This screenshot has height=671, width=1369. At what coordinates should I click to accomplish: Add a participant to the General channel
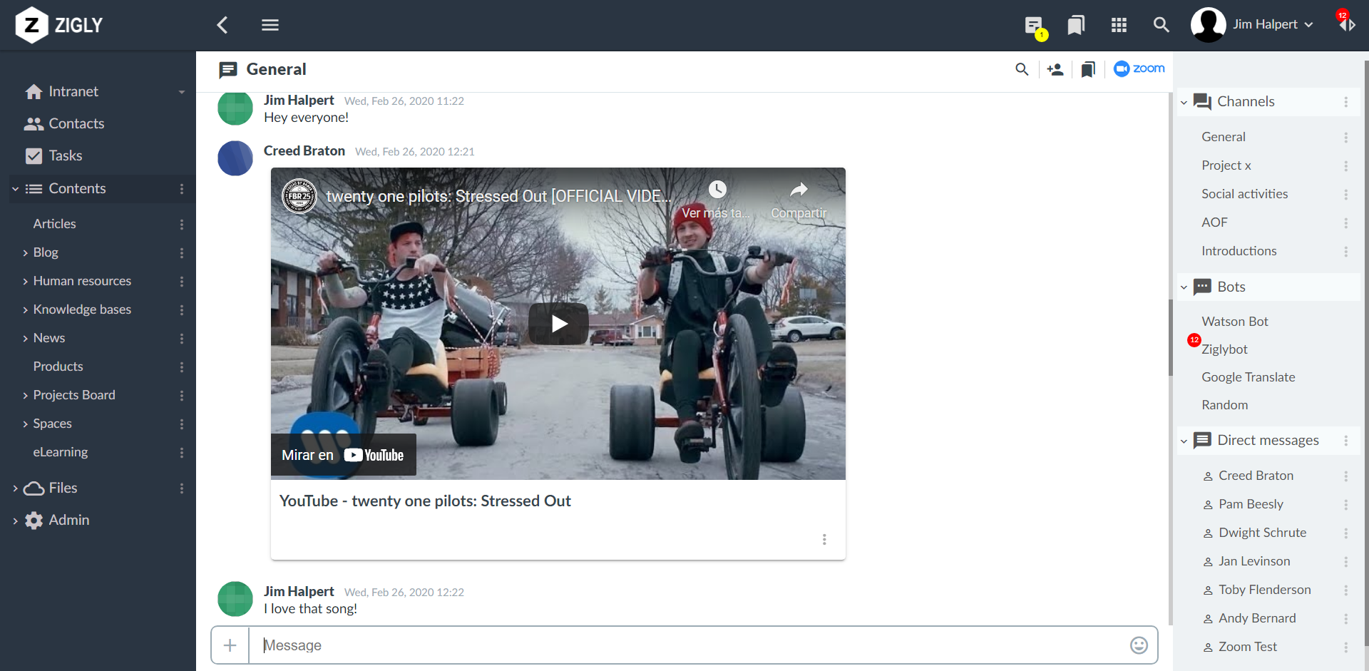[1055, 69]
